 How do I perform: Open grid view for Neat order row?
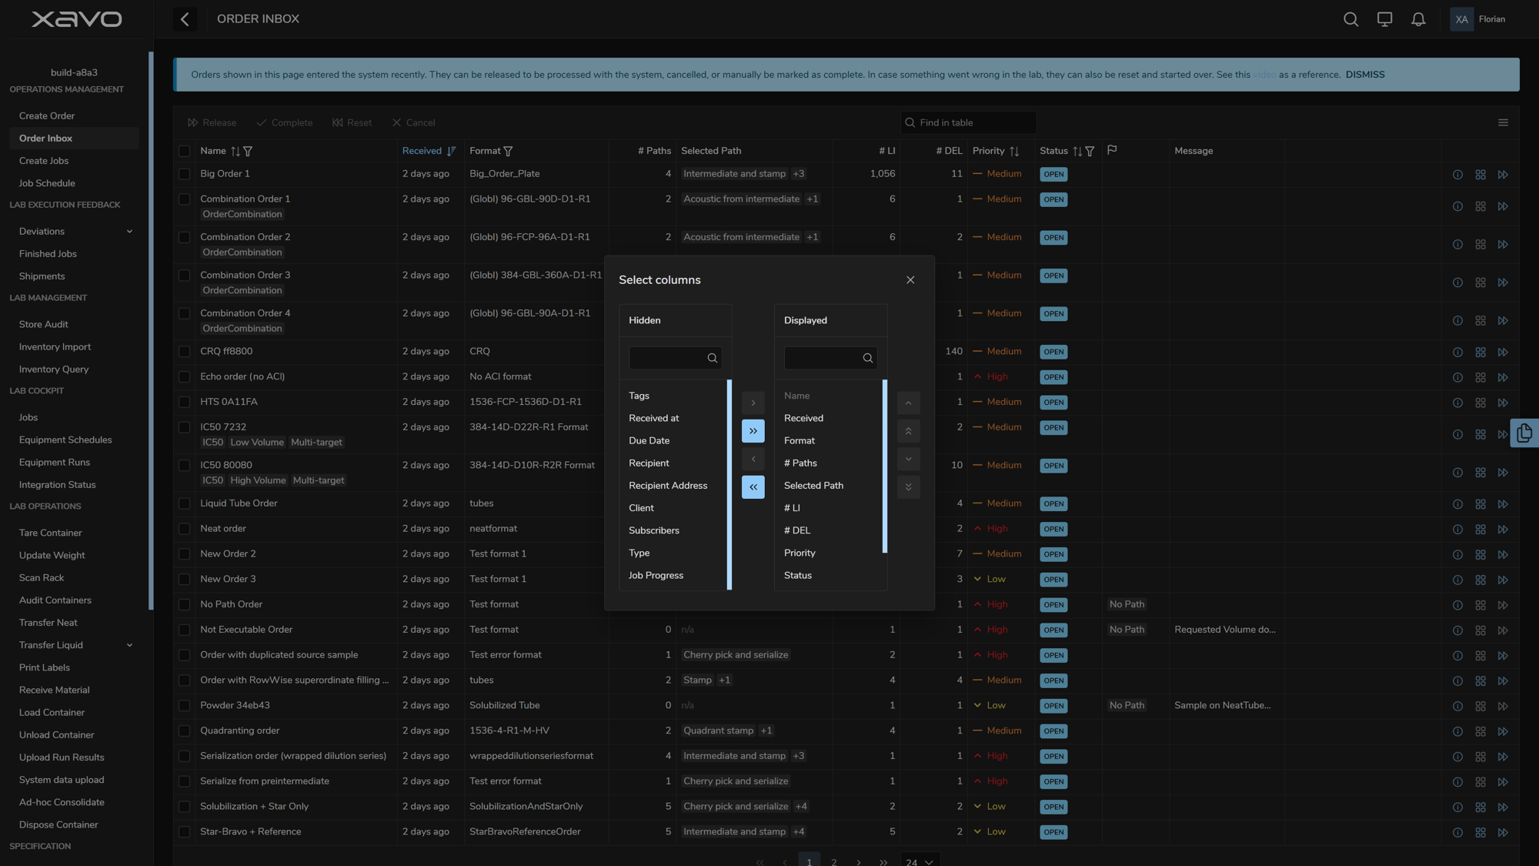pyautogui.click(x=1481, y=530)
